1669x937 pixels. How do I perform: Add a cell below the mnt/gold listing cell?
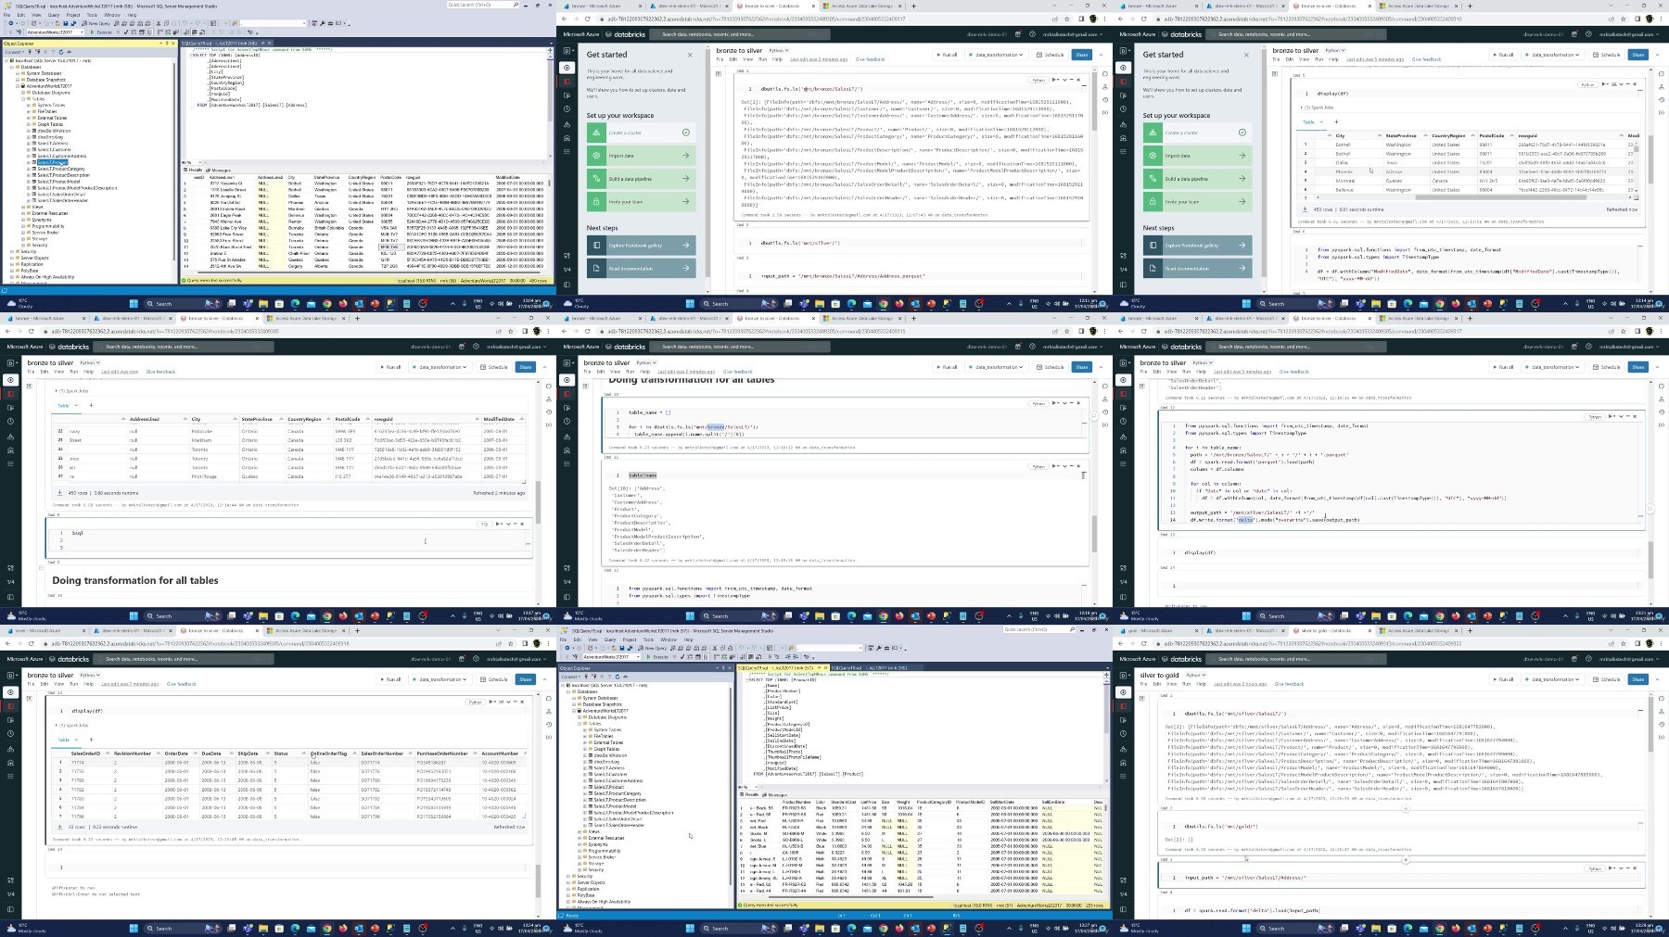1405,859
